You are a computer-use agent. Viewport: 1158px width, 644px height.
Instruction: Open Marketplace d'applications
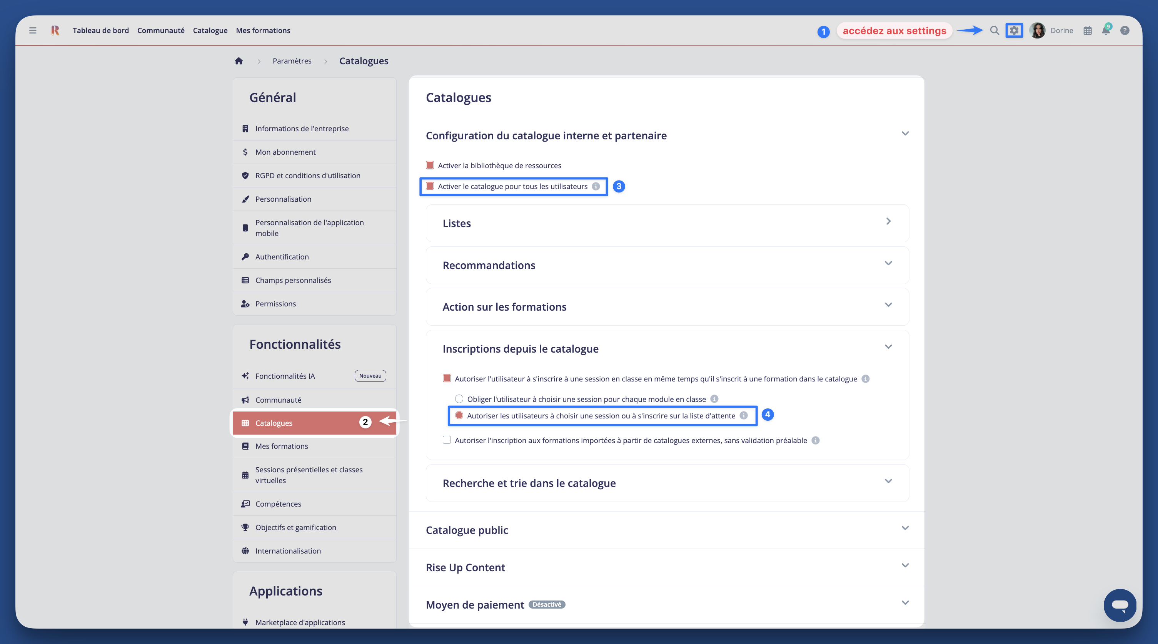(x=314, y=622)
